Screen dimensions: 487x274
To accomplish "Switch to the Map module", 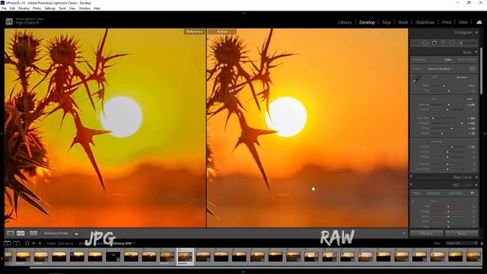I will (x=387, y=22).
